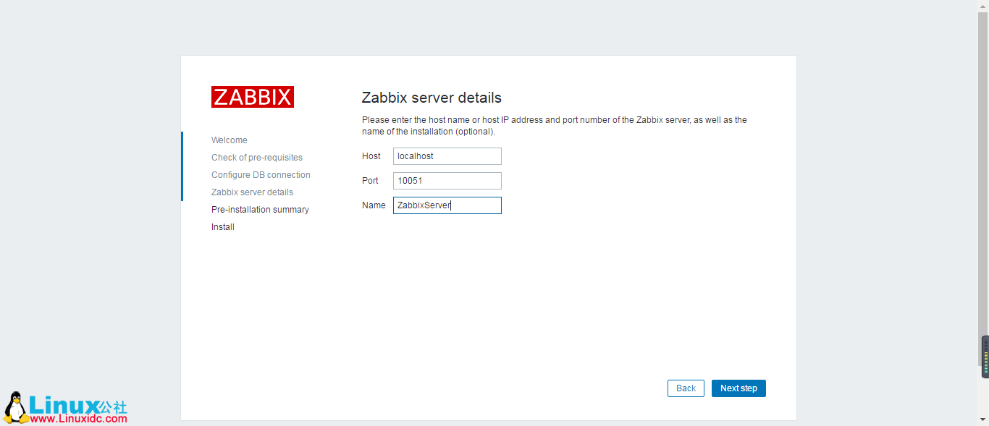Select the Welcome step in sidebar

(229, 140)
